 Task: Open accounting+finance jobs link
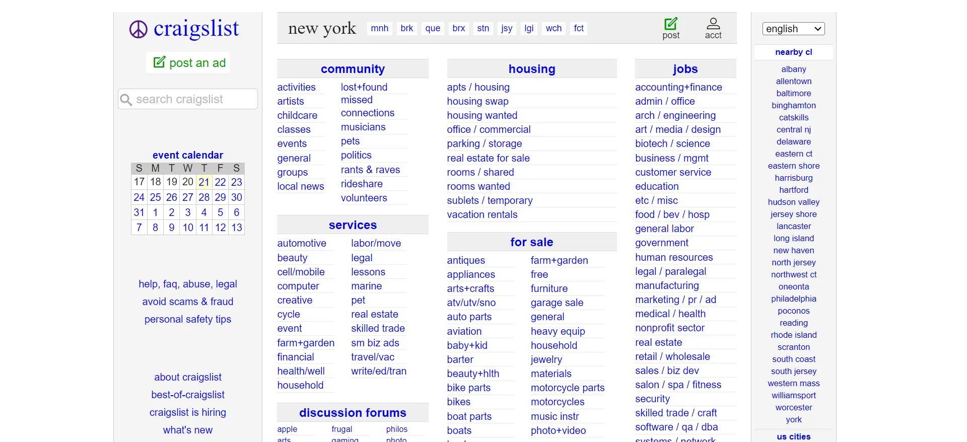(x=678, y=87)
